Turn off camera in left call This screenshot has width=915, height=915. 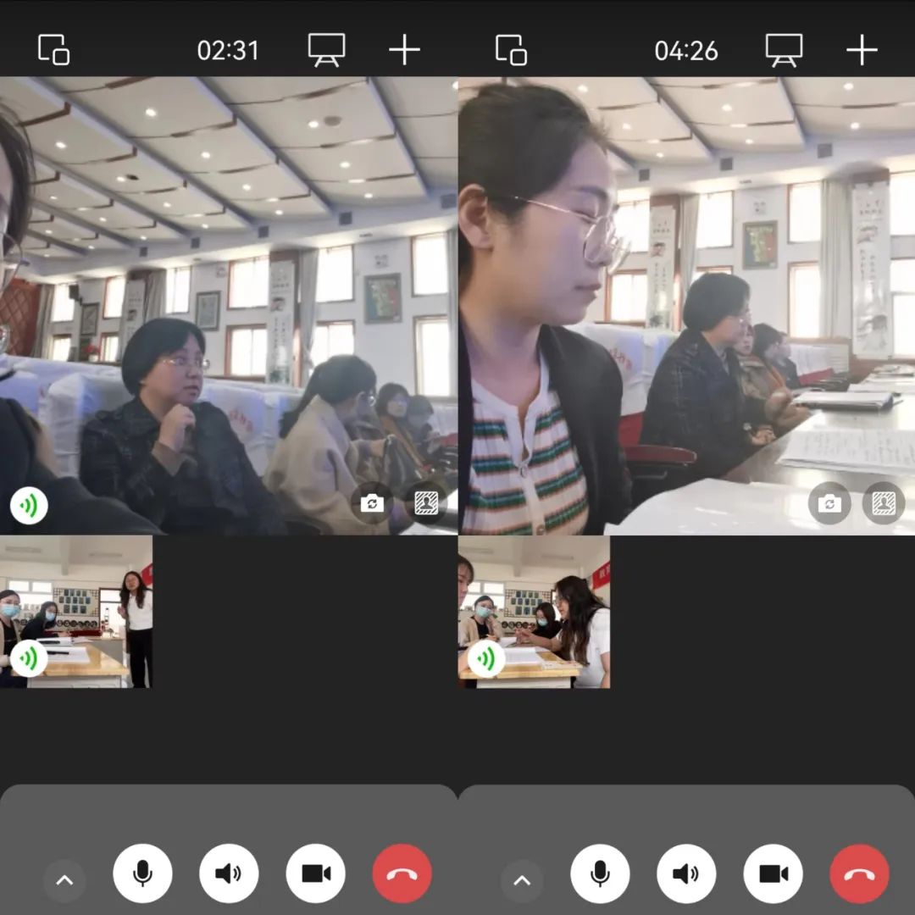tap(316, 873)
